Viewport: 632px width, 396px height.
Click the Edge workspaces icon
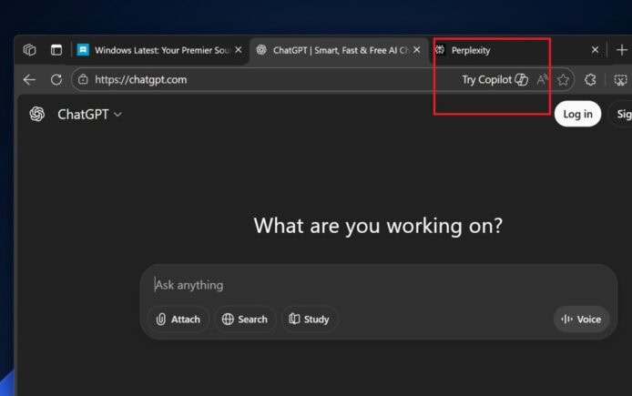click(x=30, y=50)
